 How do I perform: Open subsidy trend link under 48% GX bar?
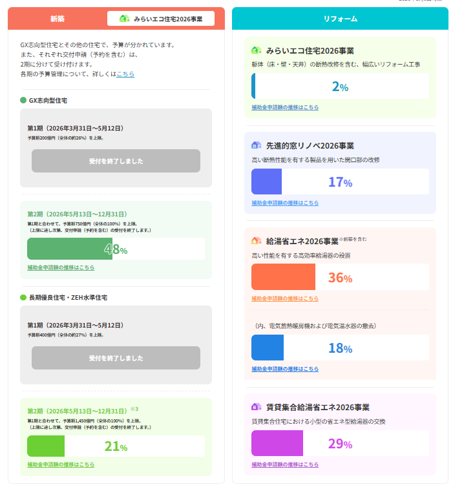pos(61,267)
